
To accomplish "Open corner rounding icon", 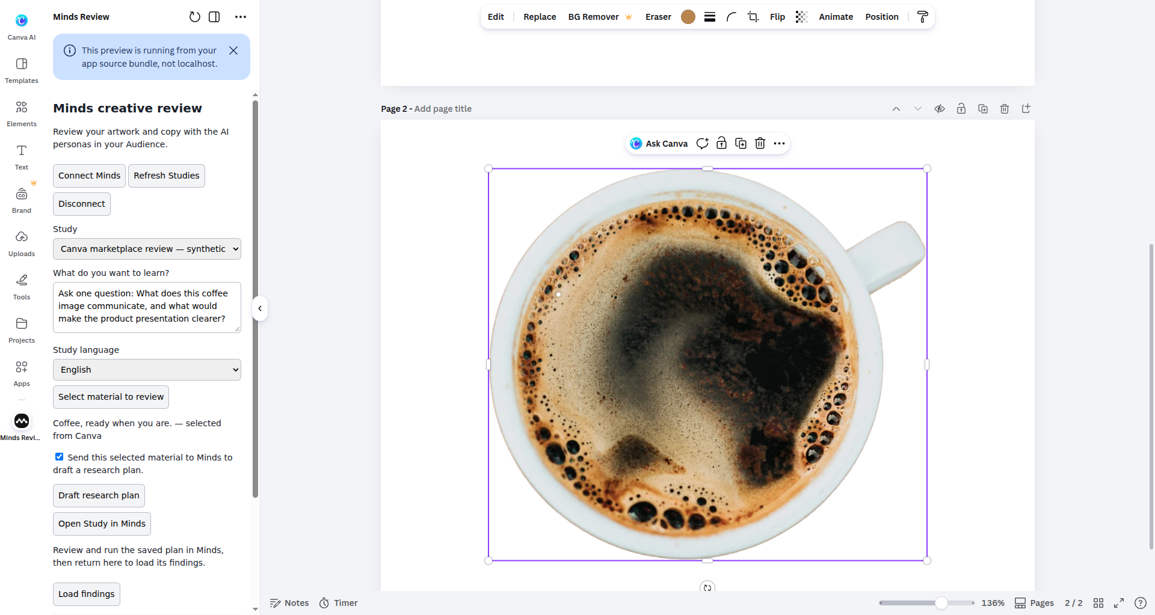I will 731,17.
